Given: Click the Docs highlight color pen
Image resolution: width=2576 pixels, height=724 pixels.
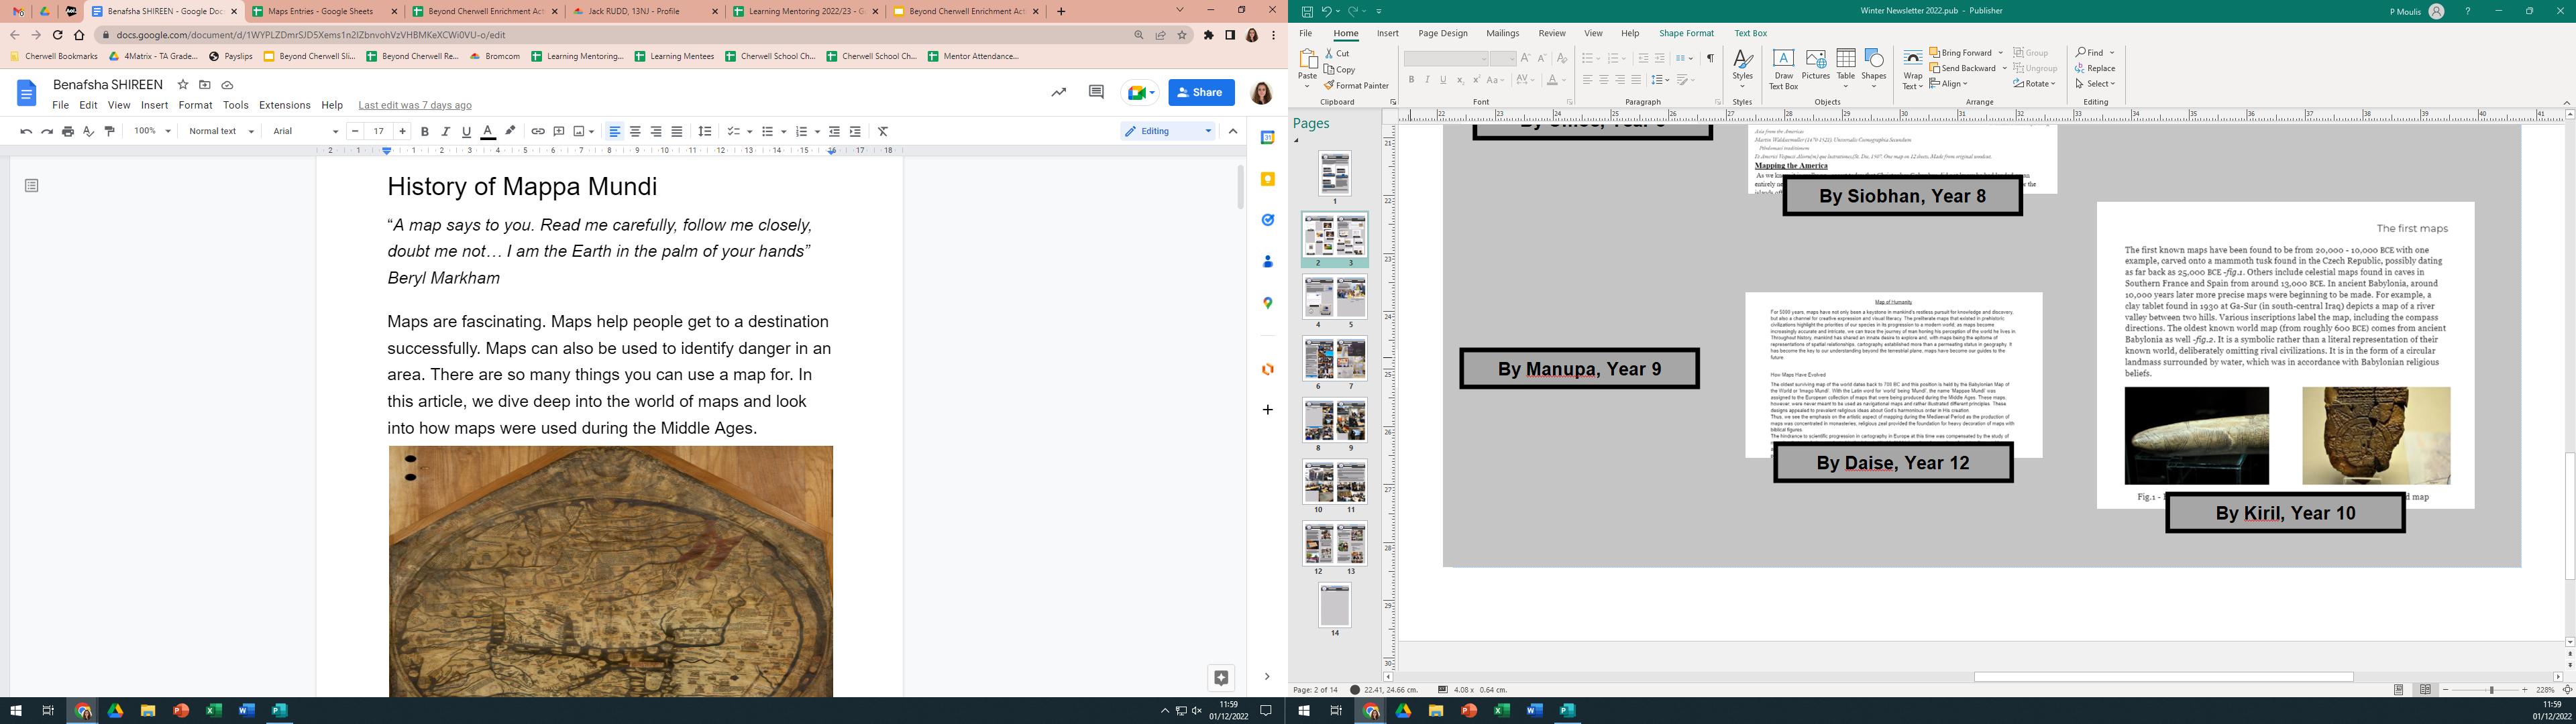Looking at the screenshot, I should pyautogui.click(x=510, y=131).
